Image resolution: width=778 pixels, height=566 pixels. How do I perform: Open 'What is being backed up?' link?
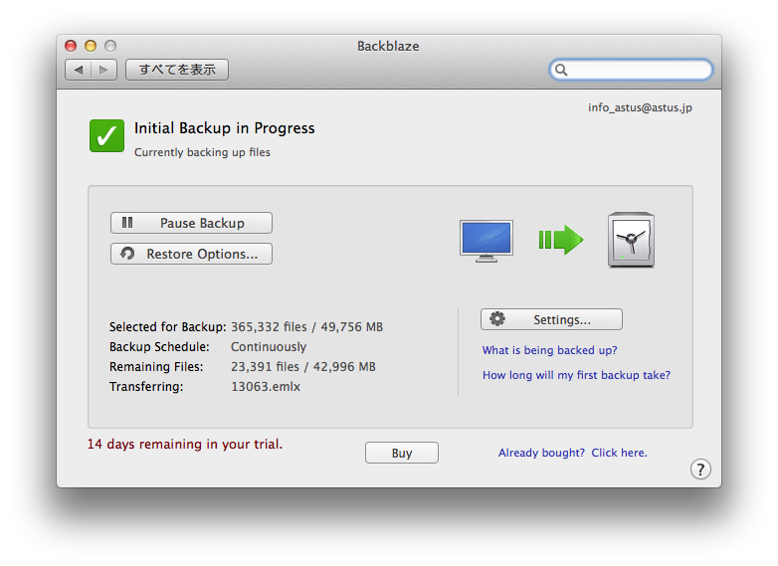[549, 350]
